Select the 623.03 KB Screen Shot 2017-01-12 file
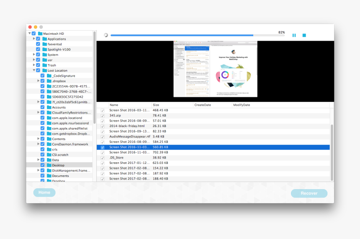Screen dimensions: 360x239 (213, 163)
